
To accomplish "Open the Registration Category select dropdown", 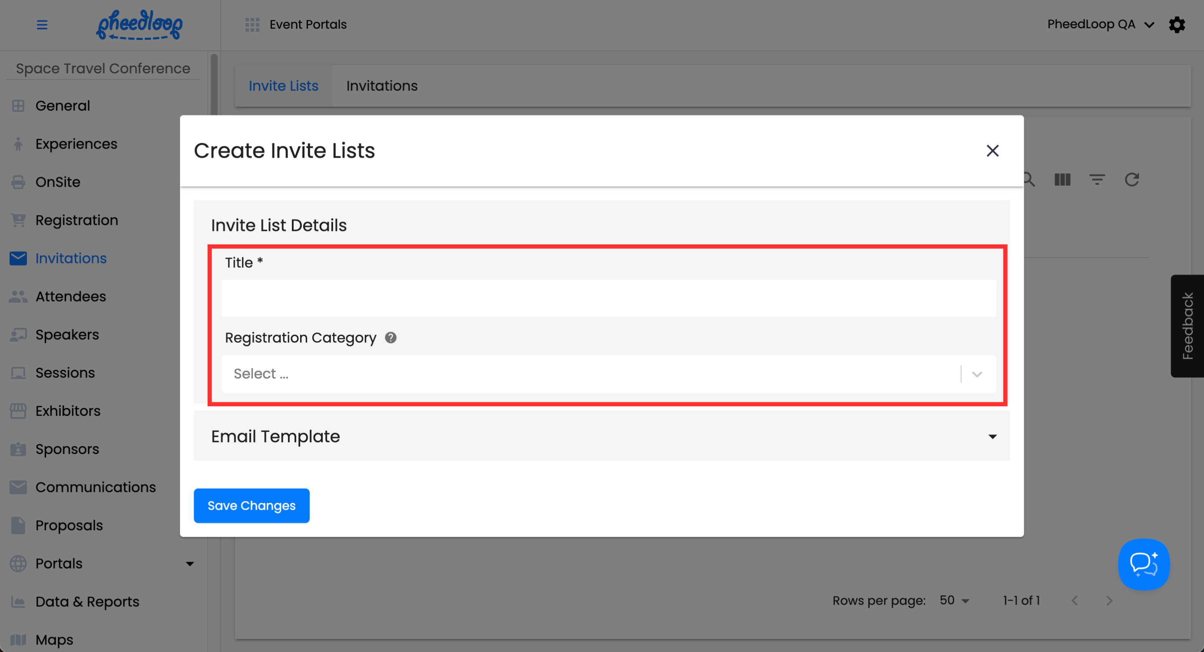I will 608,374.
